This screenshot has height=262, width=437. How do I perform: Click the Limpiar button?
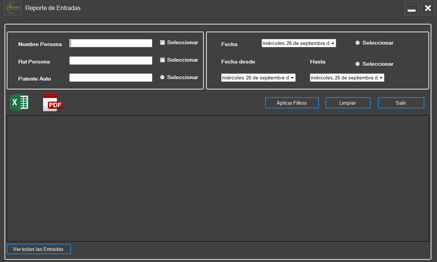(x=348, y=103)
